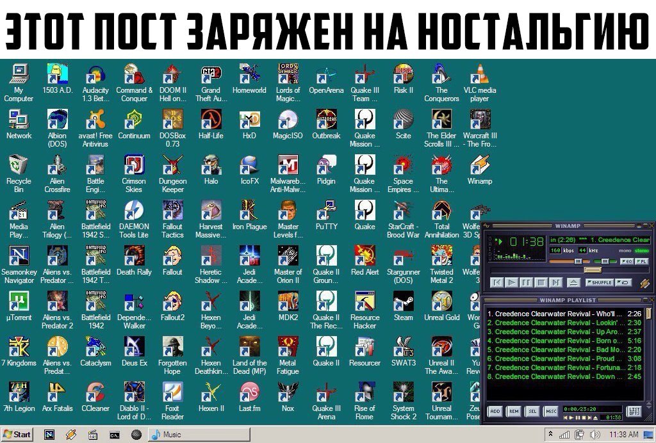This screenshot has height=443, width=656.
Task: Click the playlist ADD button
Action: pyautogui.click(x=495, y=412)
